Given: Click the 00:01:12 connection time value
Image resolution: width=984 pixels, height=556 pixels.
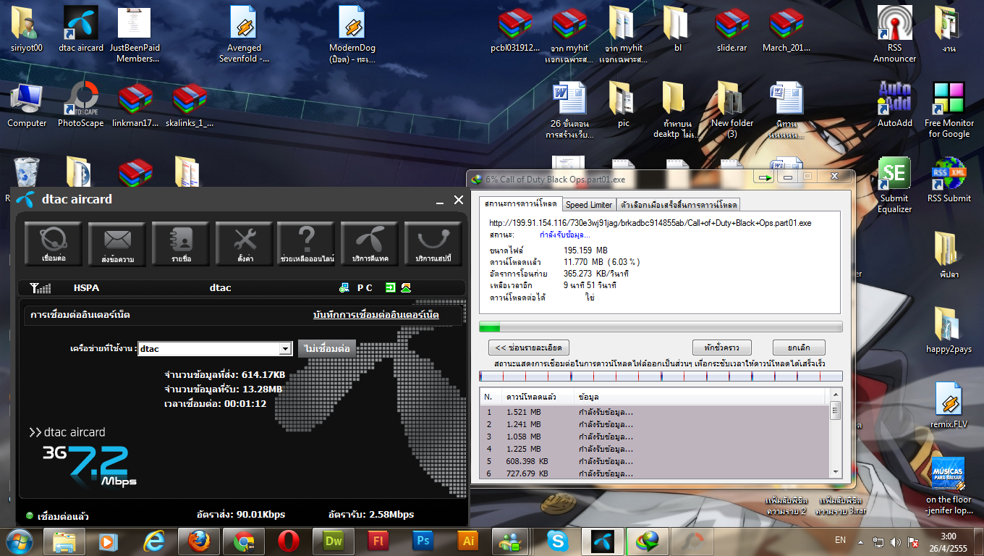Looking at the screenshot, I should click(245, 403).
